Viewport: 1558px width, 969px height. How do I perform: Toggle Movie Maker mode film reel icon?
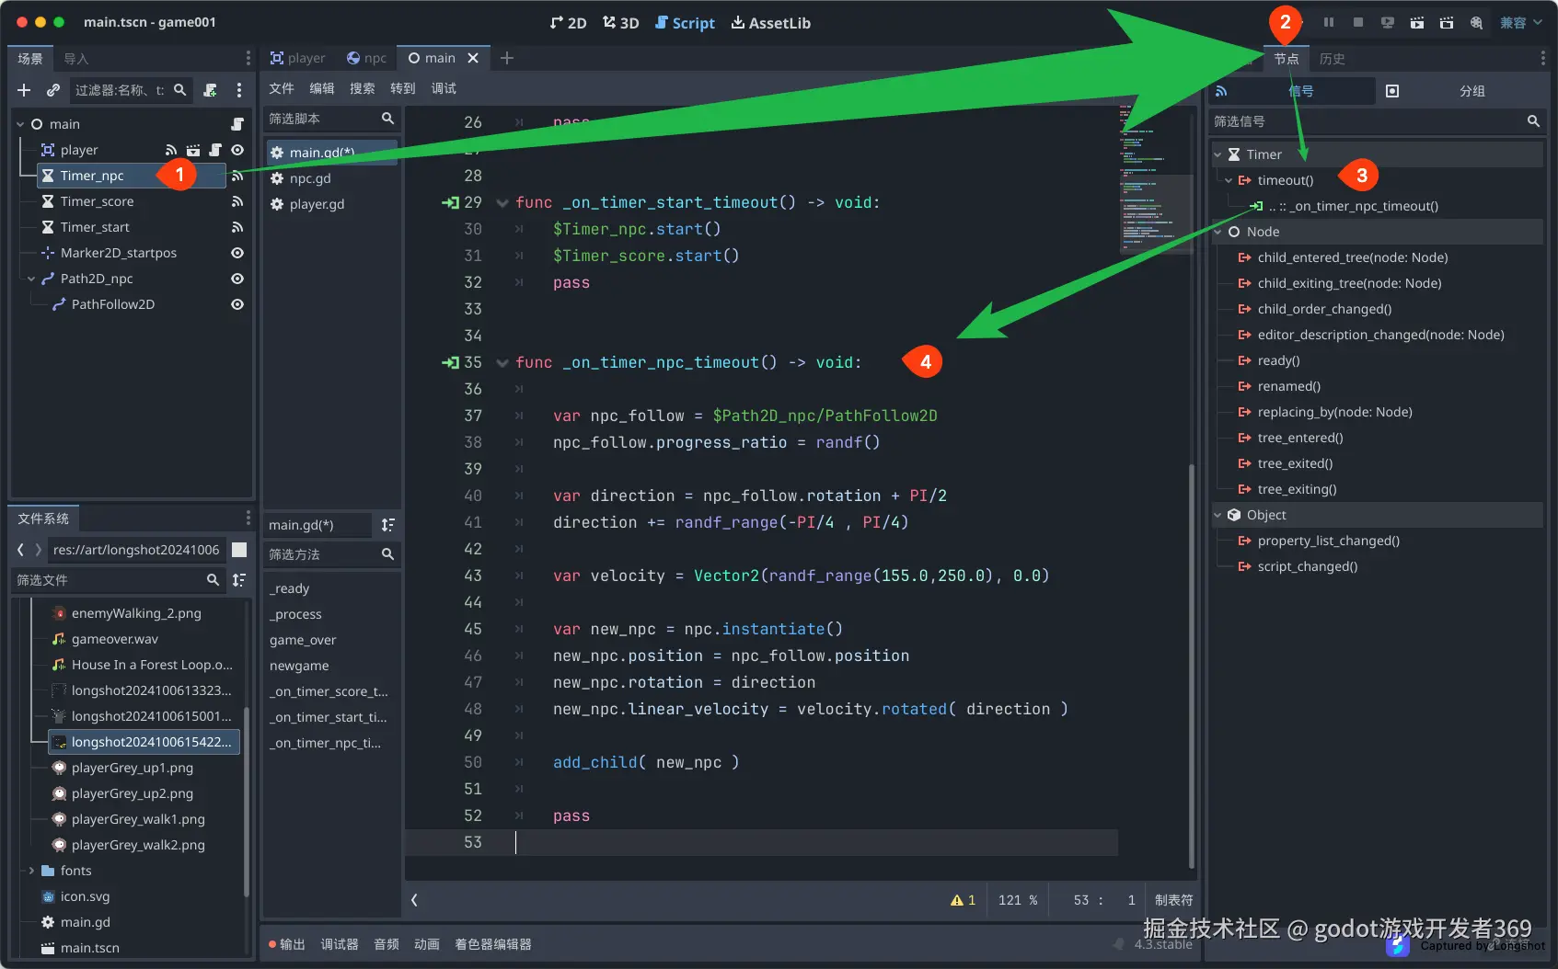[1476, 22]
